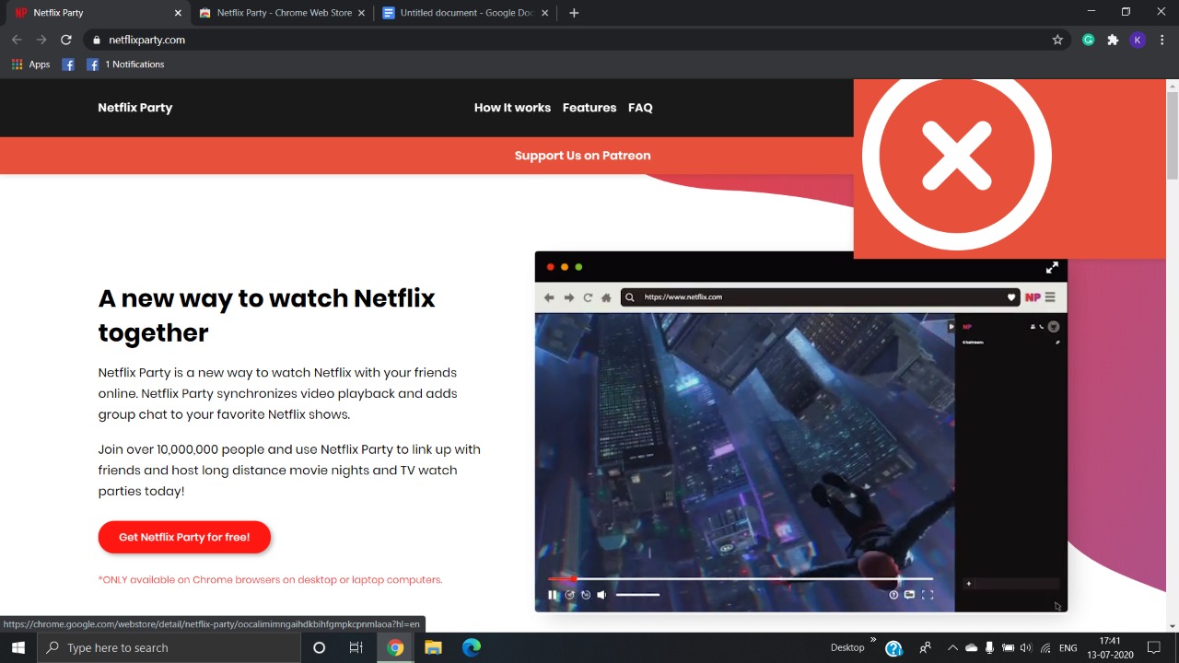Close the Netflix Party tab
Screen dimensions: 1179x663
[178, 13]
